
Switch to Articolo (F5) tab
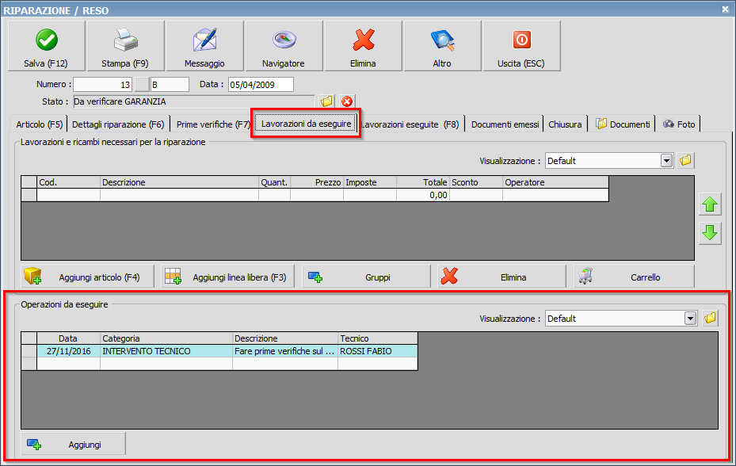[x=39, y=124]
